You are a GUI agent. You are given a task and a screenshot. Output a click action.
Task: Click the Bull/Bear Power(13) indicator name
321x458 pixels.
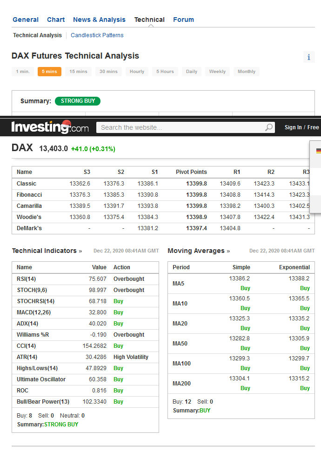tap(43, 402)
